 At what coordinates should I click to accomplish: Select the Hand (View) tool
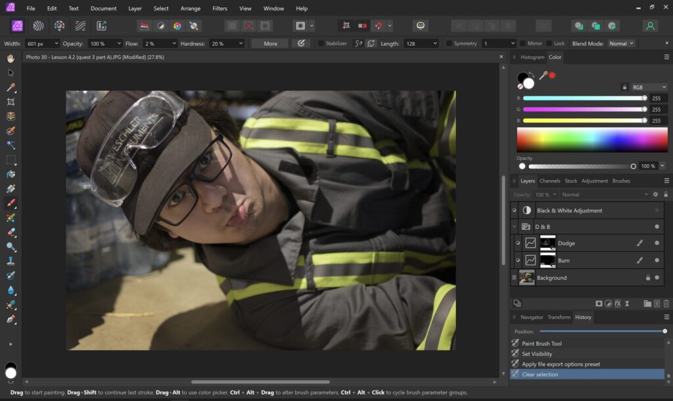point(11,58)
